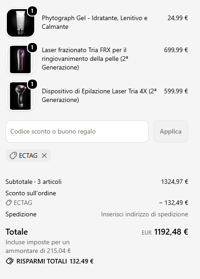Click the tag icon beside Sconto ECTAG line
This screenshot has width=200, height=279.
[9, 203]
